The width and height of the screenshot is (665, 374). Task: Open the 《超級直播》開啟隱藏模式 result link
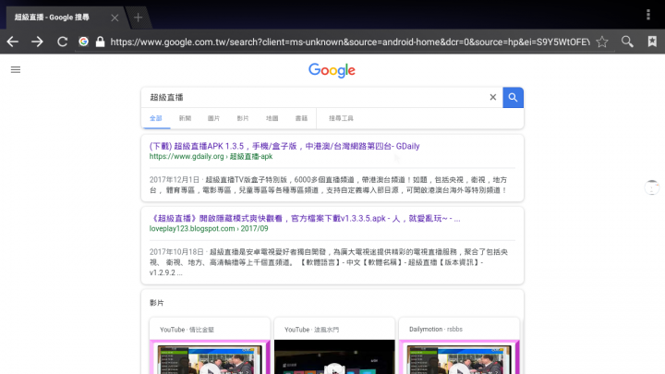(305, 218)
